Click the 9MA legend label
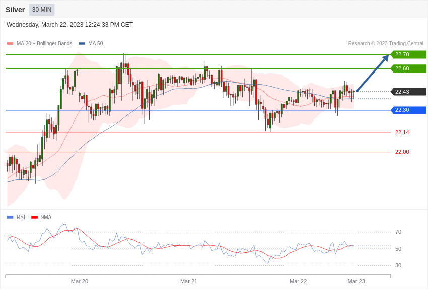This screenshot has height=290, width=428. 46,217
